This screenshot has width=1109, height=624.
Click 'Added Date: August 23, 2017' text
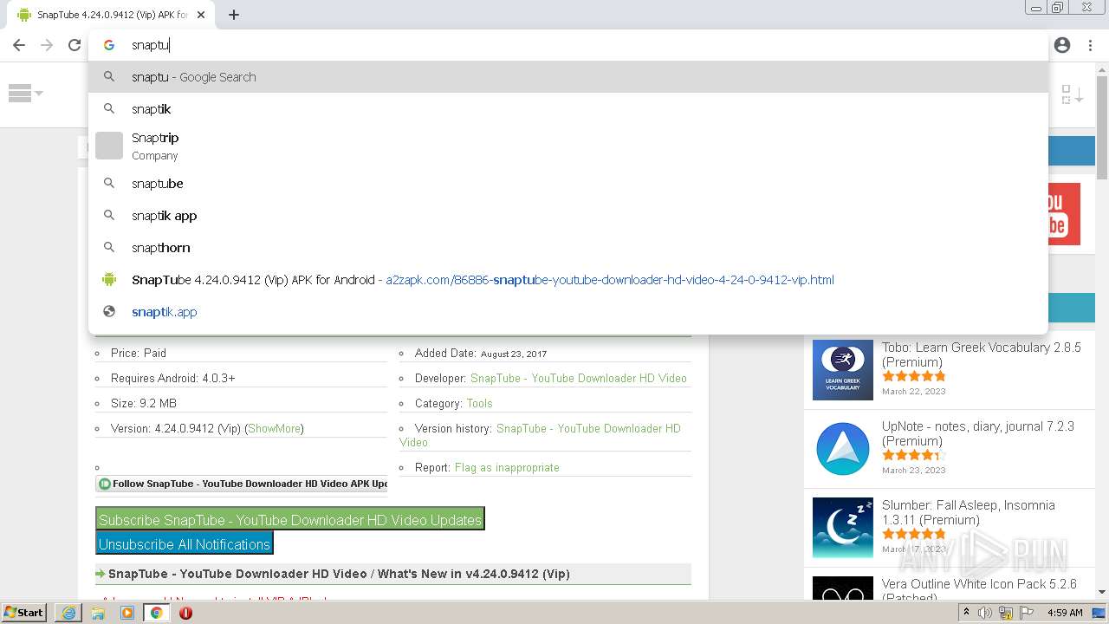tap(481, 353)
